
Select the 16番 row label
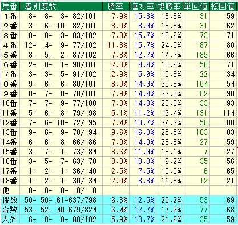point(10,161)
